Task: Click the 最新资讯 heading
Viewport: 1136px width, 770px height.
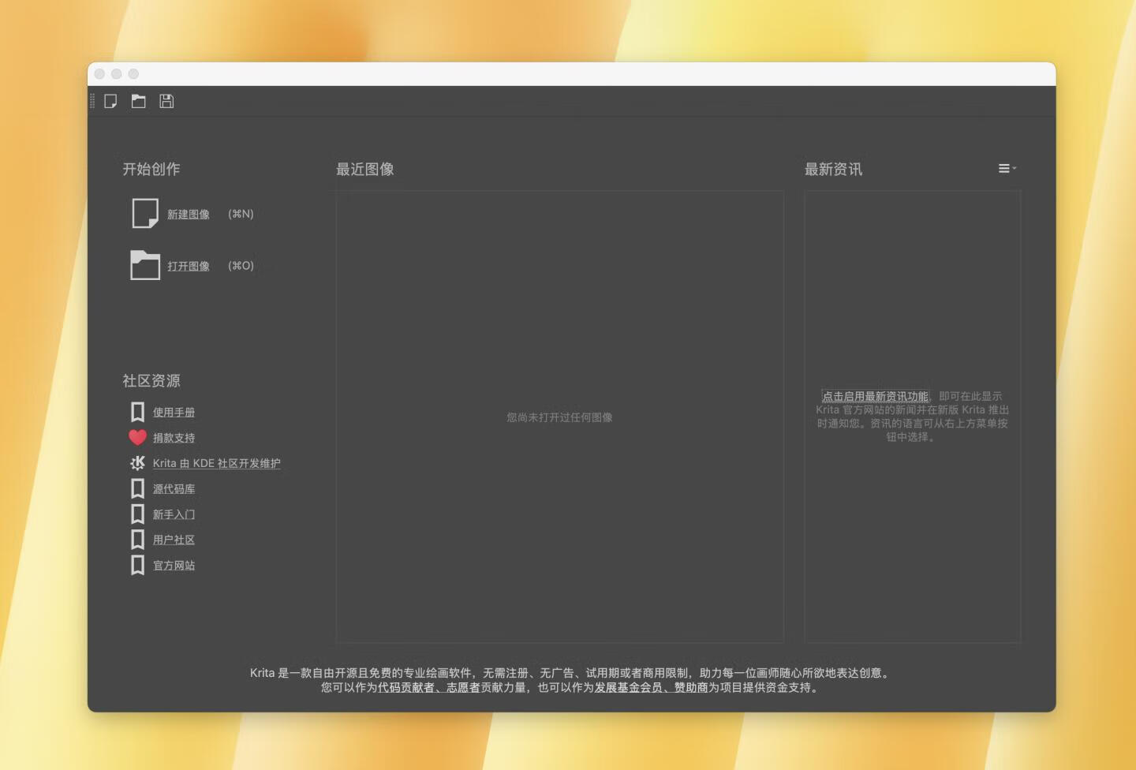Action: coord(833,169)
